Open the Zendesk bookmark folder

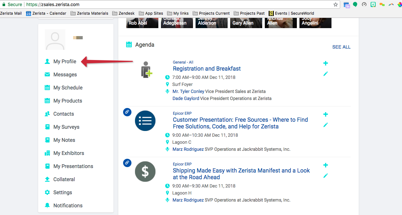point(123,13)
